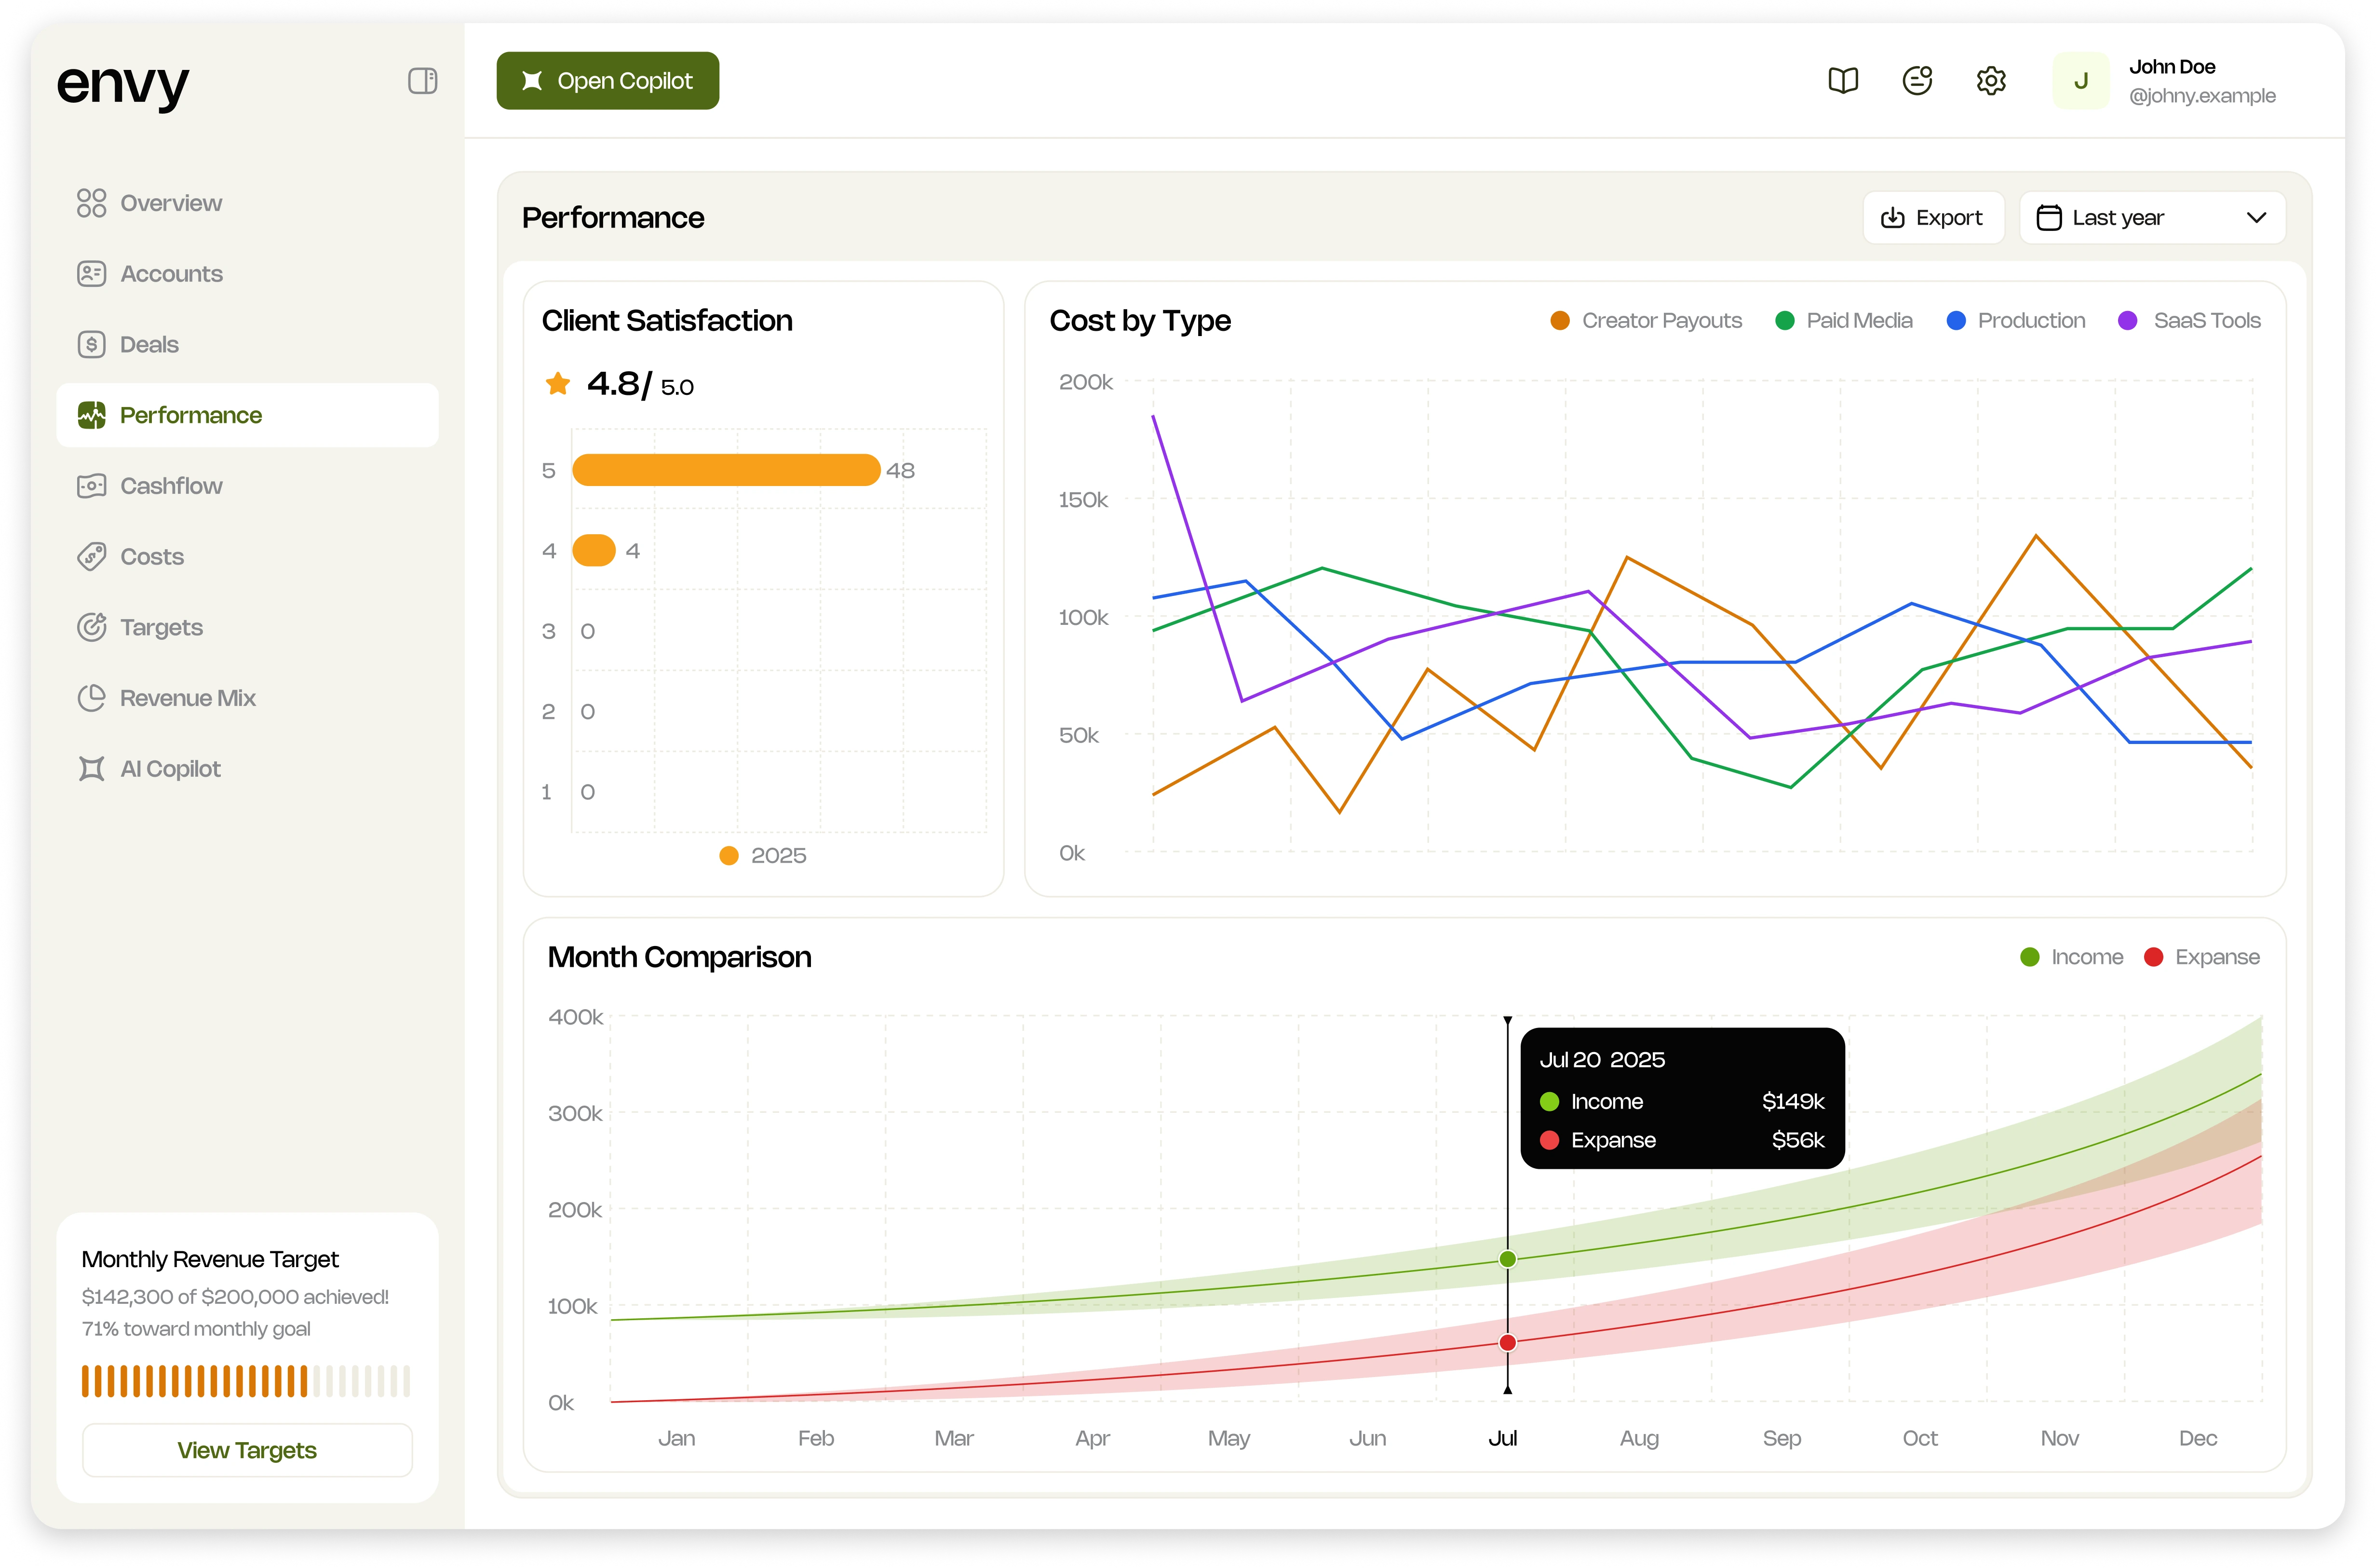The width and height of the screenshot is (2376, 1568).
Task: Click the John Doe avatar J
Action: click(x=2081, y=81)
